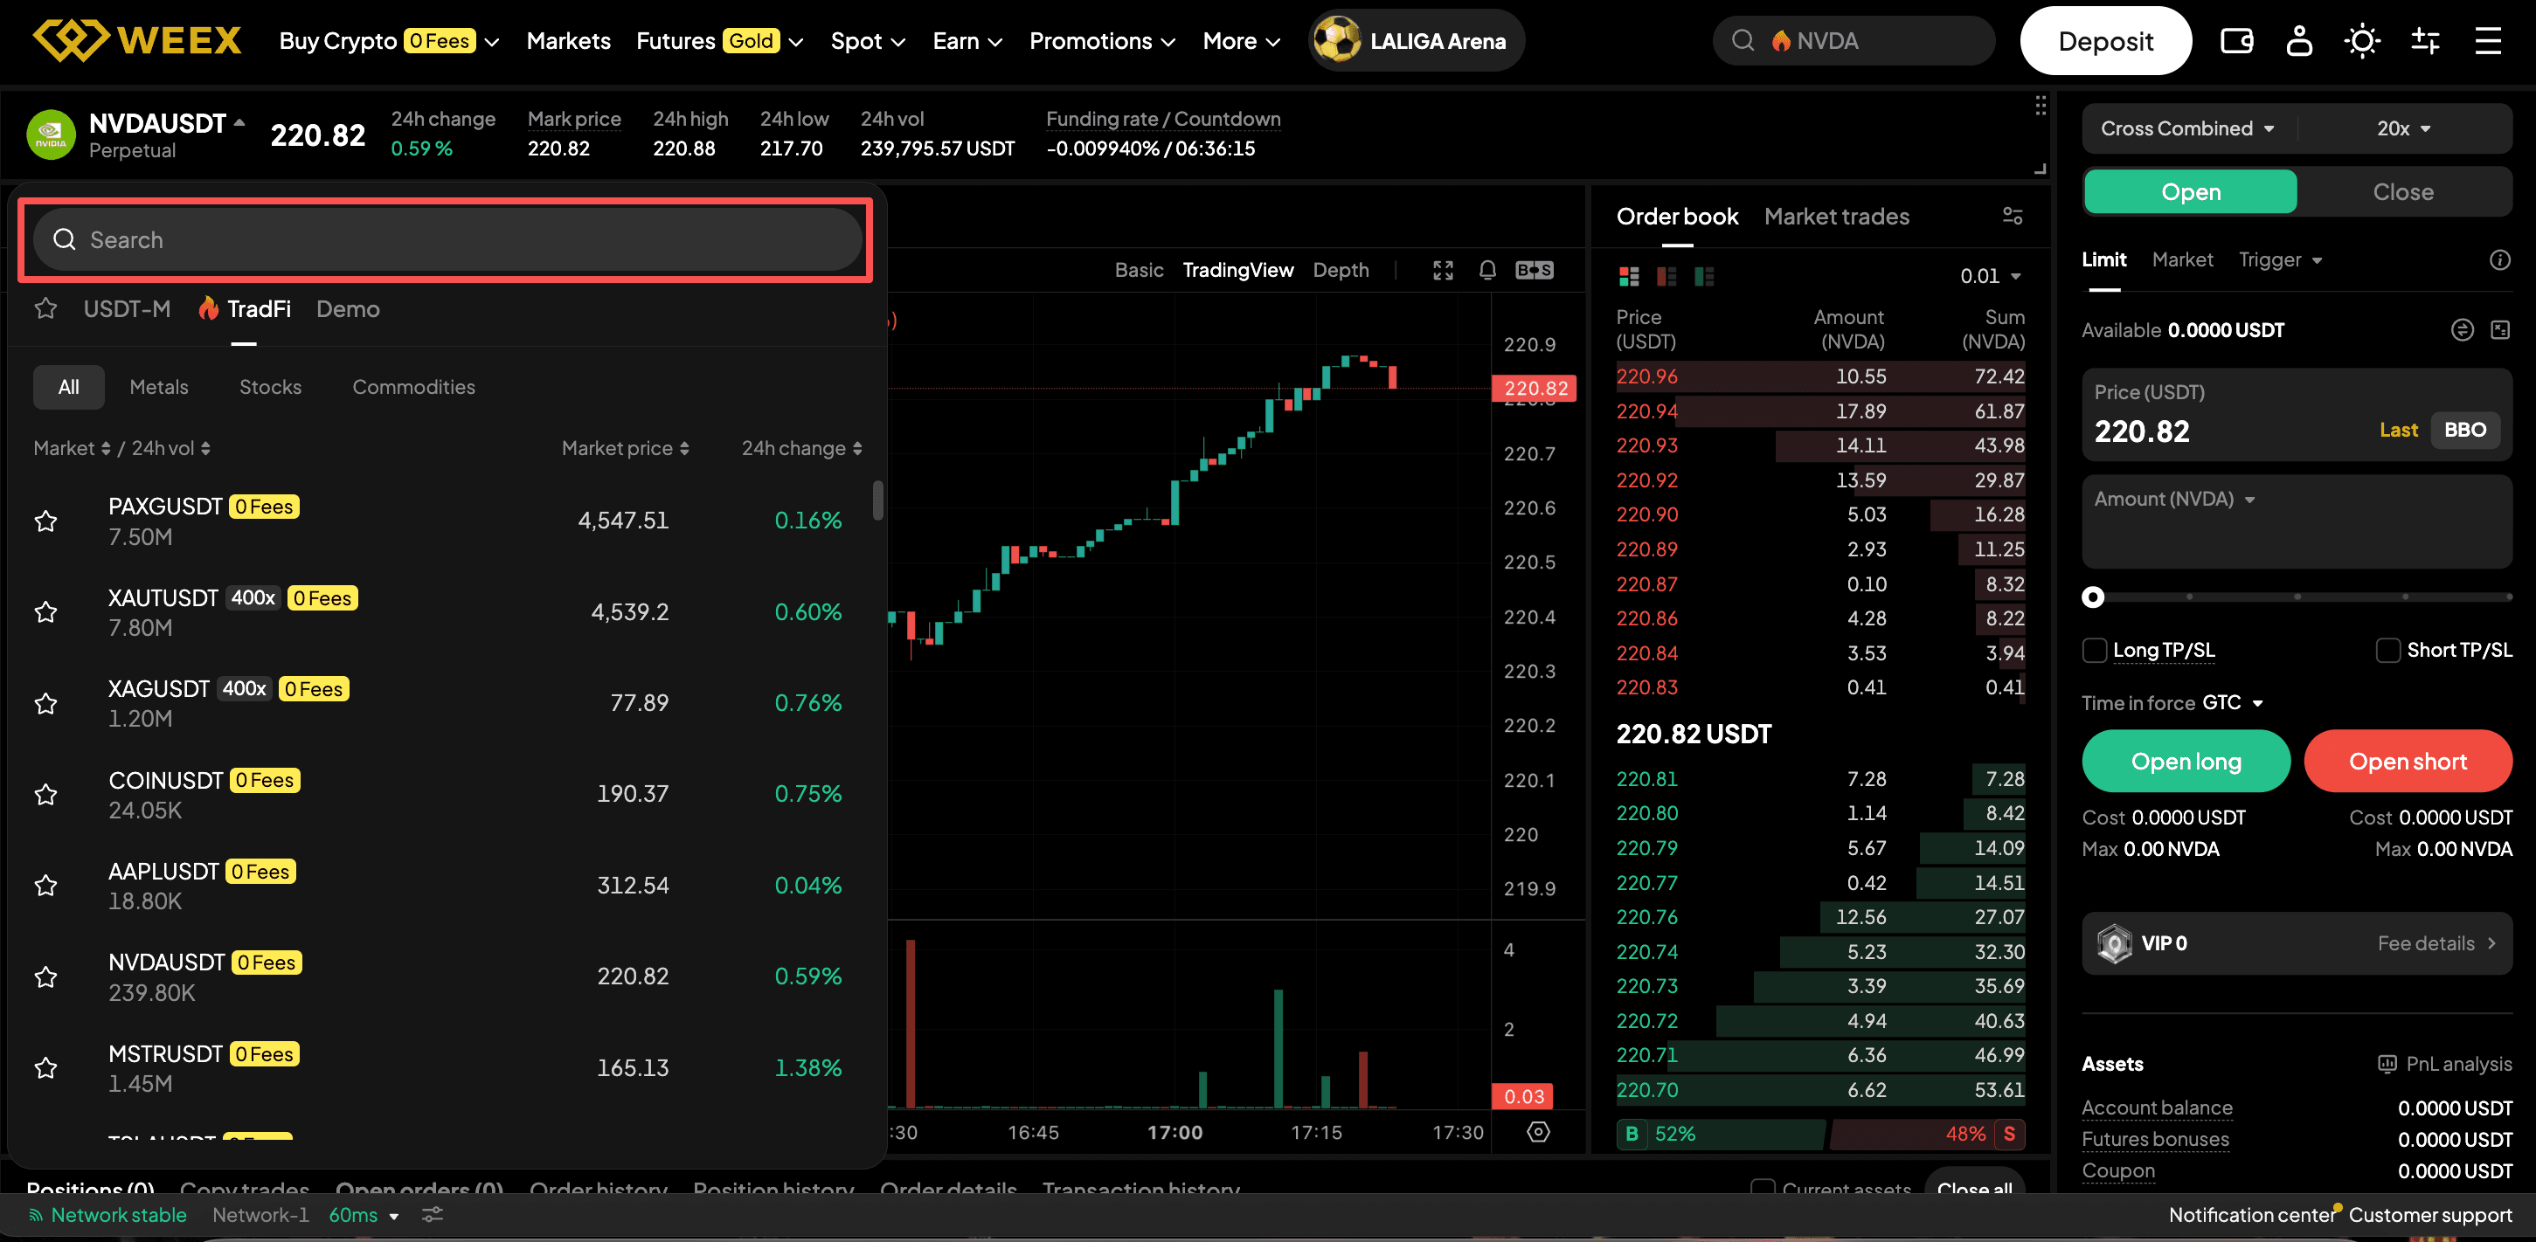Favorite AAPLUSDT with star icon

pyautogui.click(x=45, y=885)
